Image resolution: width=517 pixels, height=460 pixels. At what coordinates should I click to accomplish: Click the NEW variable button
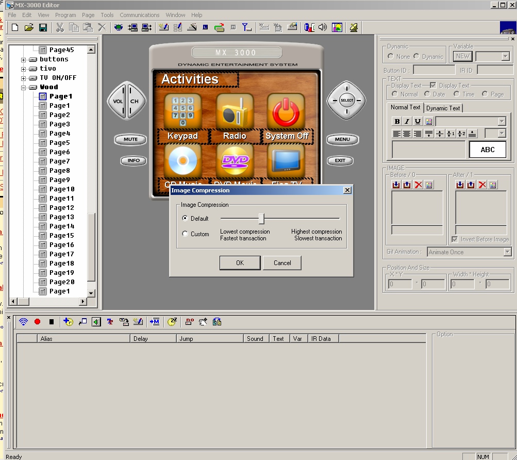click(x=462, y=56)
